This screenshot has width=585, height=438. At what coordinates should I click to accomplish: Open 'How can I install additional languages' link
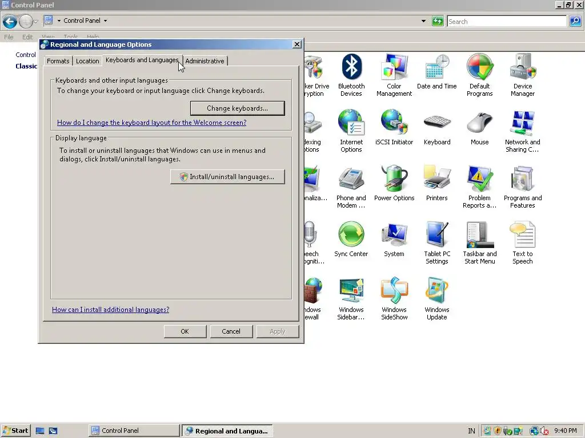tap(110, 310)
